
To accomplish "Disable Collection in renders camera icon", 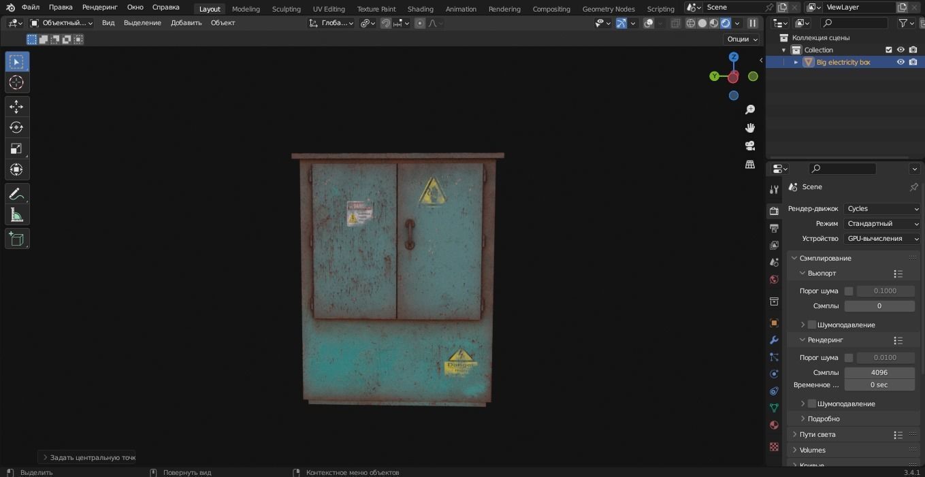I will click(913, 50).
